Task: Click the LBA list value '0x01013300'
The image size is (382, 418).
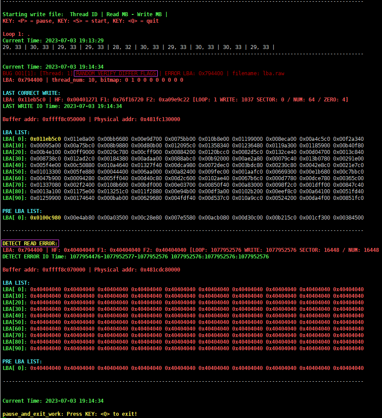Action: [x=45, y=172]
